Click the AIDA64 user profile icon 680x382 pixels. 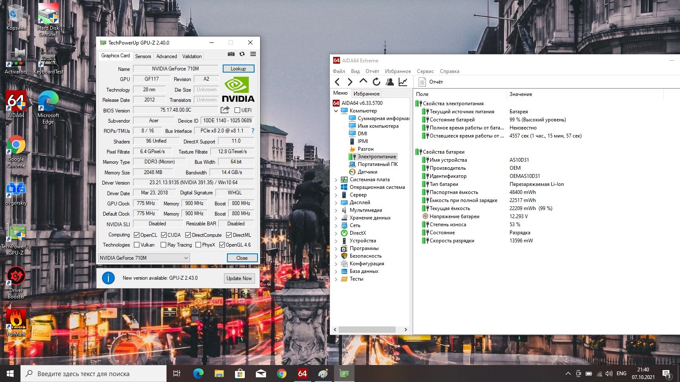pyautogui.click(x=390, y=82)
